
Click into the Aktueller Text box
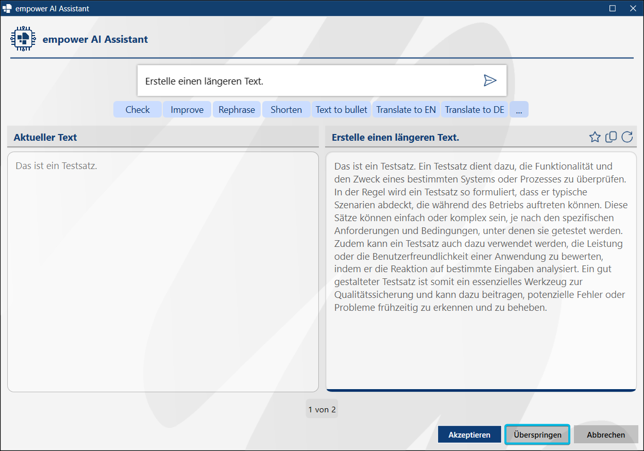click(x=163, y=272)
